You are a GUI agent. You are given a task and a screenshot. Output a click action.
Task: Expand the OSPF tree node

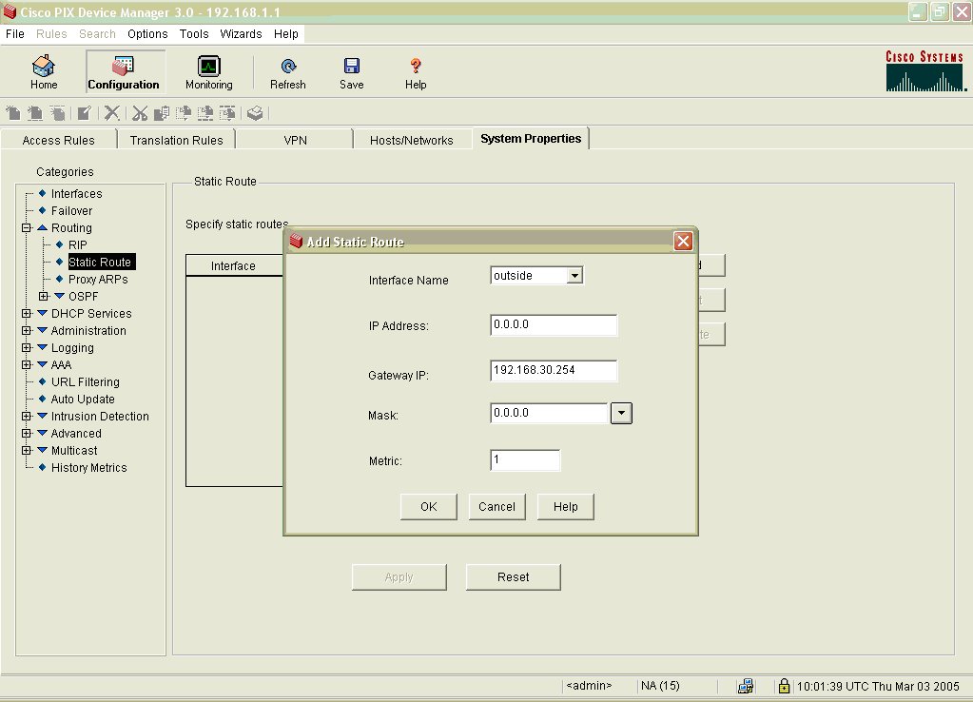pos(44,296)
